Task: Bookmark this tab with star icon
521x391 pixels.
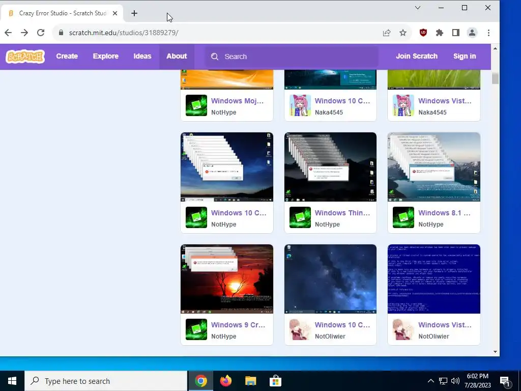Action: click(x=403, y=33)
